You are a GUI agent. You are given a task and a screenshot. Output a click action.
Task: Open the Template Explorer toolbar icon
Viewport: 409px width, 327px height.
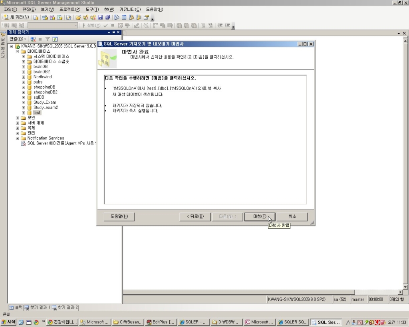[x=139, y=18]
